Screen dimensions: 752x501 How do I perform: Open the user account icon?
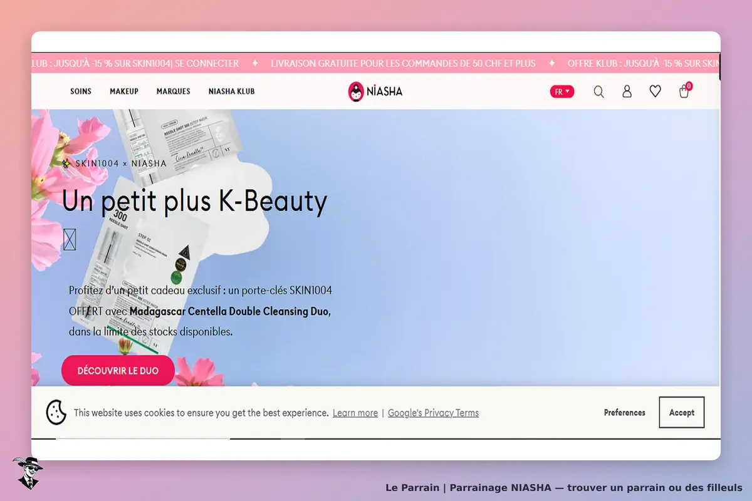coord(627,91)
